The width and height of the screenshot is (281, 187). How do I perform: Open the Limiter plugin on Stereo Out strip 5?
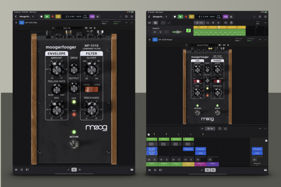tap(201, 153)
